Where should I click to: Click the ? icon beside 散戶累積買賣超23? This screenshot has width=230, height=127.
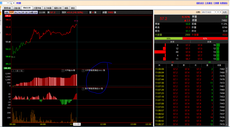83,89
